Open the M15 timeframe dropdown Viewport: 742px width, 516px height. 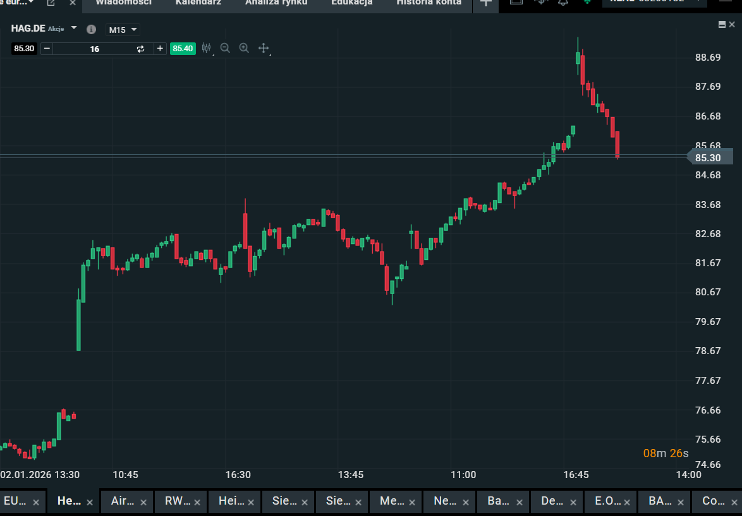(x=122, y=30)
